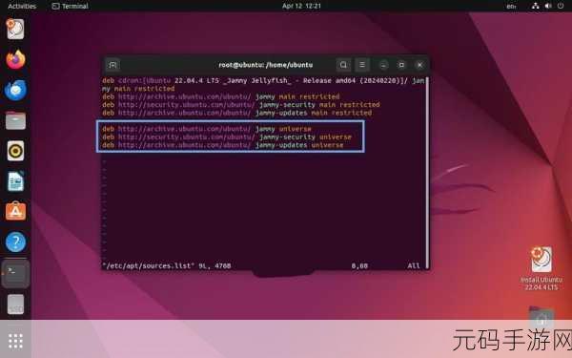Open Install Ubuntu 22.04.4 LTS desktop icon

pyautogui.click(x=541, y=268)
